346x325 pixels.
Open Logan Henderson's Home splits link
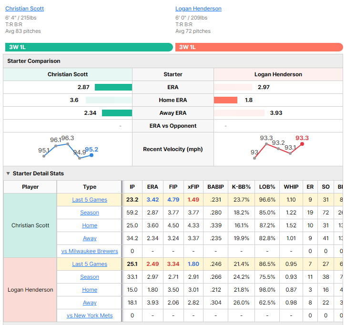coord(90,290)
